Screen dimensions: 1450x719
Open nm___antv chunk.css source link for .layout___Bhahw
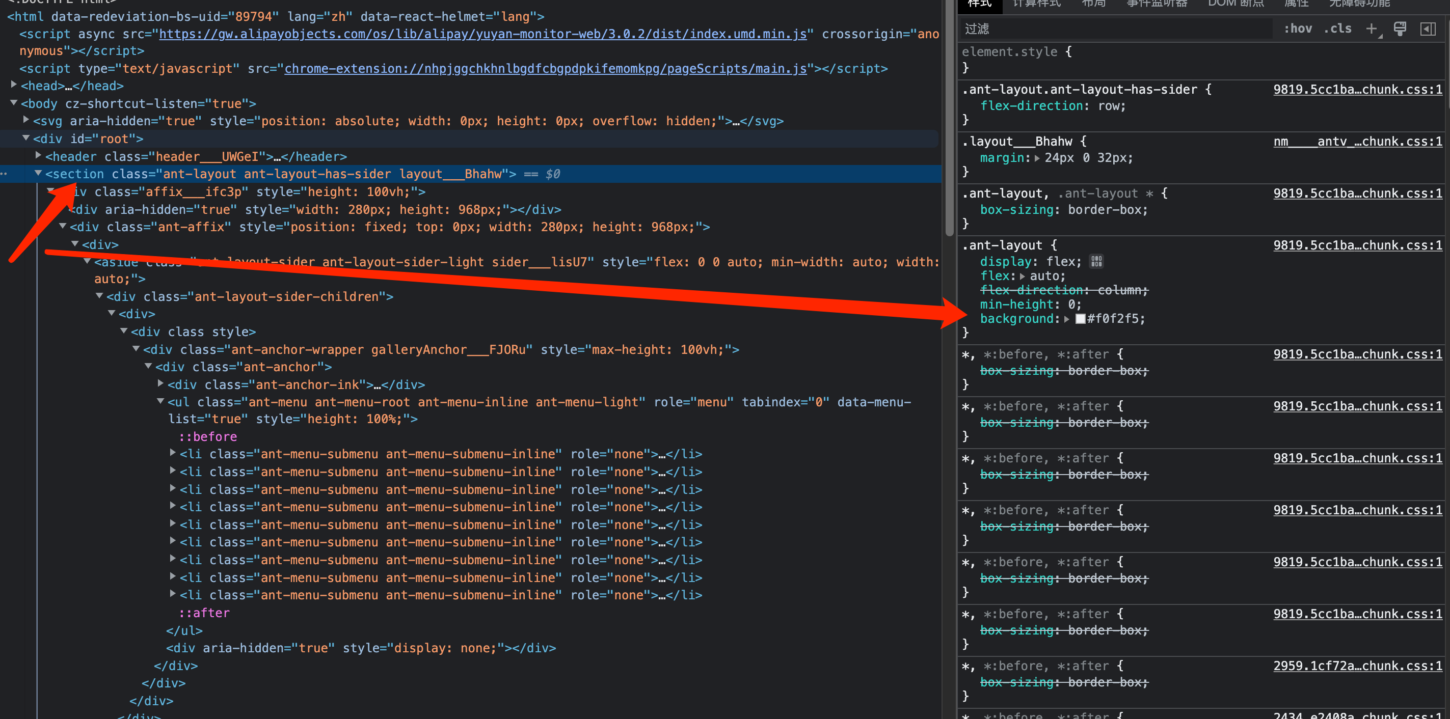(x=1357, y=141)
